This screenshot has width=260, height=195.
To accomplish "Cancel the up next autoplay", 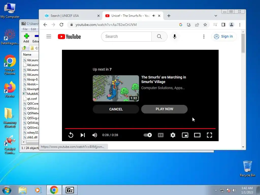I will [x=116, y=109].
